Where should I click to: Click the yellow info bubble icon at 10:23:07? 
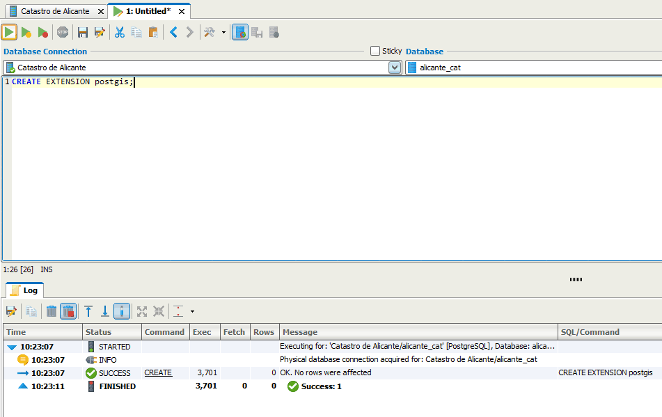coord(22,360)
